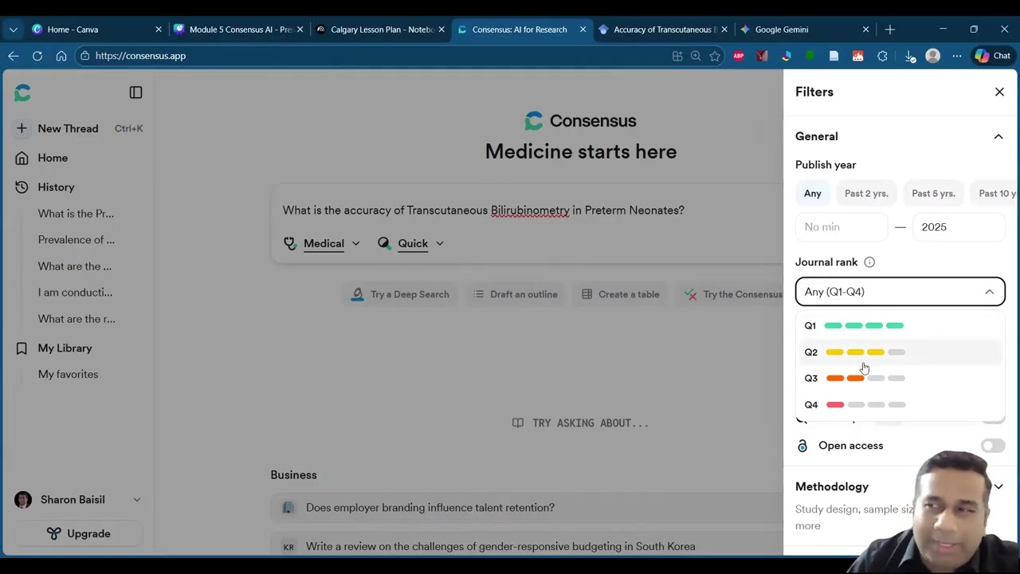Start a New Thread
Image resolution: width=1020 pixels, height=574 pixels.
78,128
